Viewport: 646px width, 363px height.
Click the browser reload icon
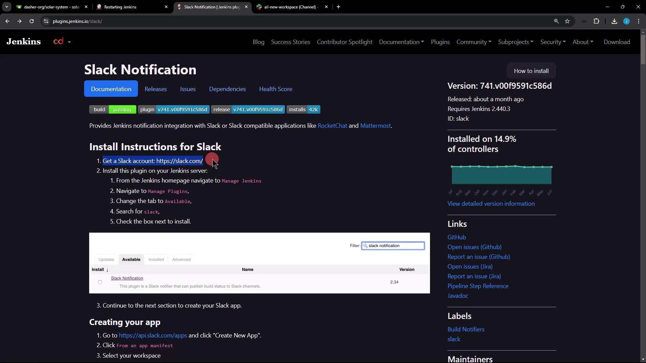(32, 21)
